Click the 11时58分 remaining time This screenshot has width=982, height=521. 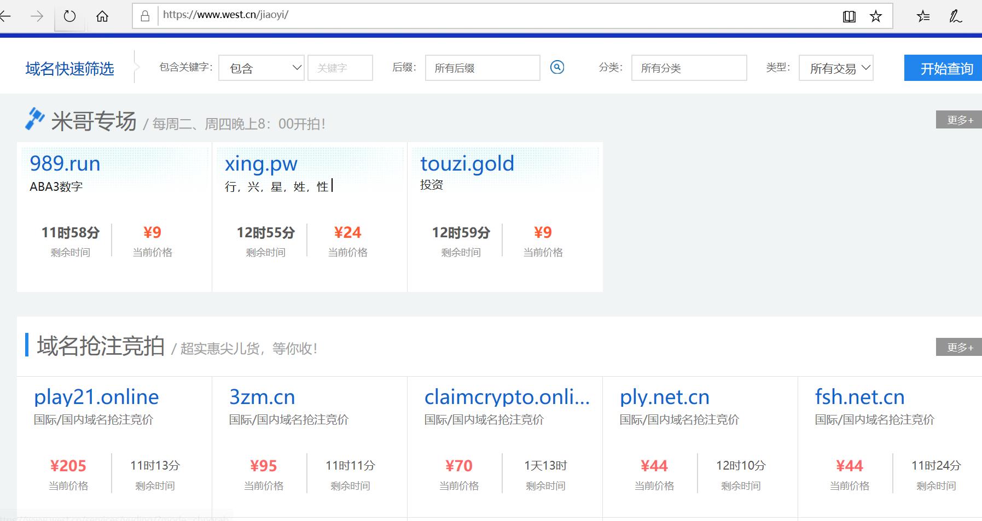pos(71,232)
